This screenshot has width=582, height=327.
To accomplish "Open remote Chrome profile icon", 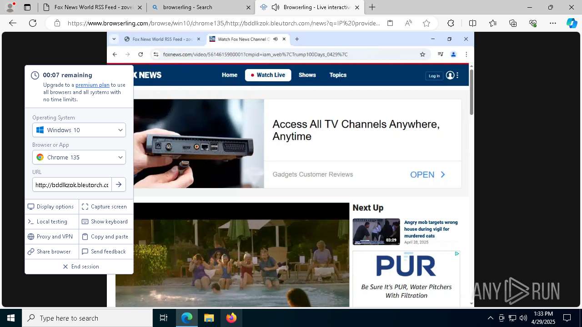I will click(x=453, y=54).
